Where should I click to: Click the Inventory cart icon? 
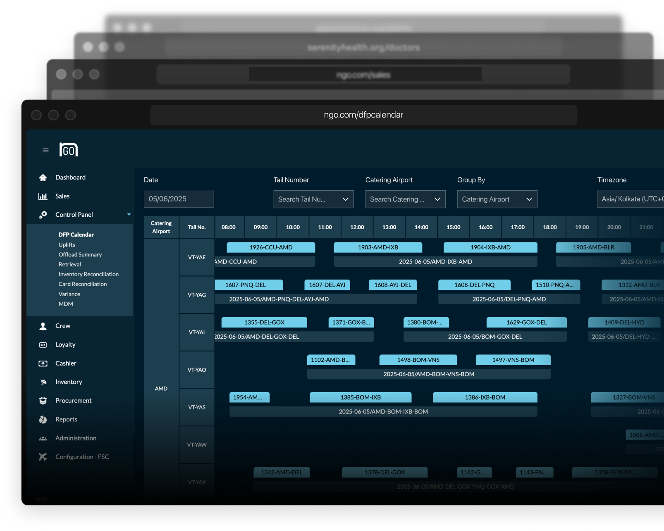pos(43,382)
